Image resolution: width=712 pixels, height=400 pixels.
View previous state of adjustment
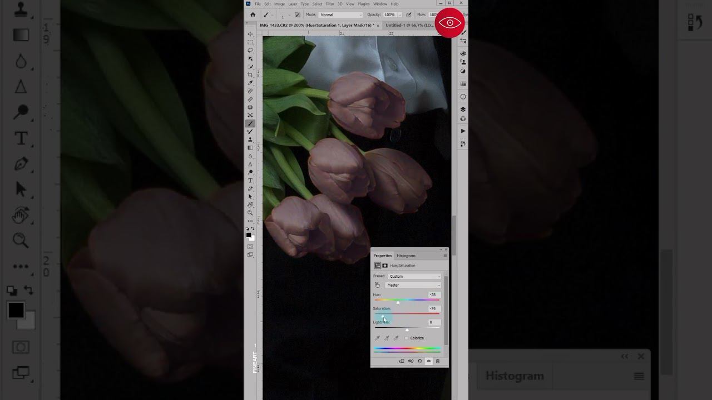411,361
